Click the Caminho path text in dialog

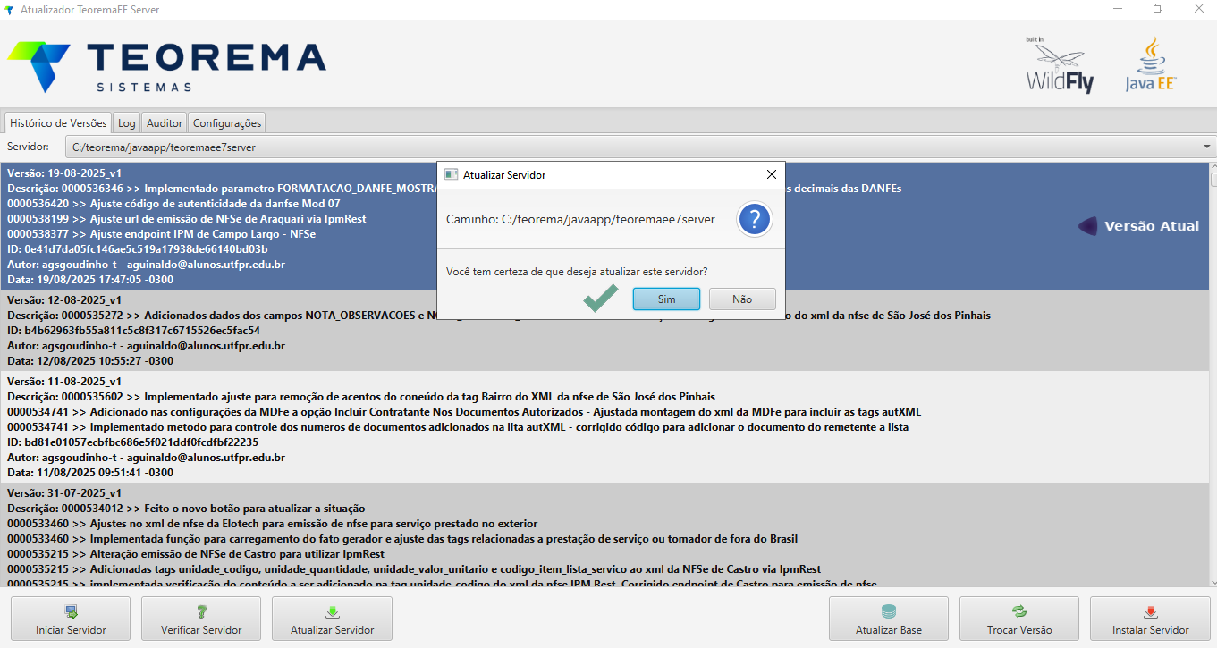(580, 219)
